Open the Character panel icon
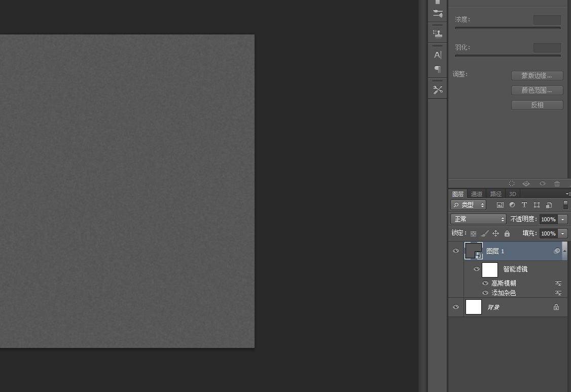Image resolution: width=571 pixels, height=392 pixels. [437, 55]
